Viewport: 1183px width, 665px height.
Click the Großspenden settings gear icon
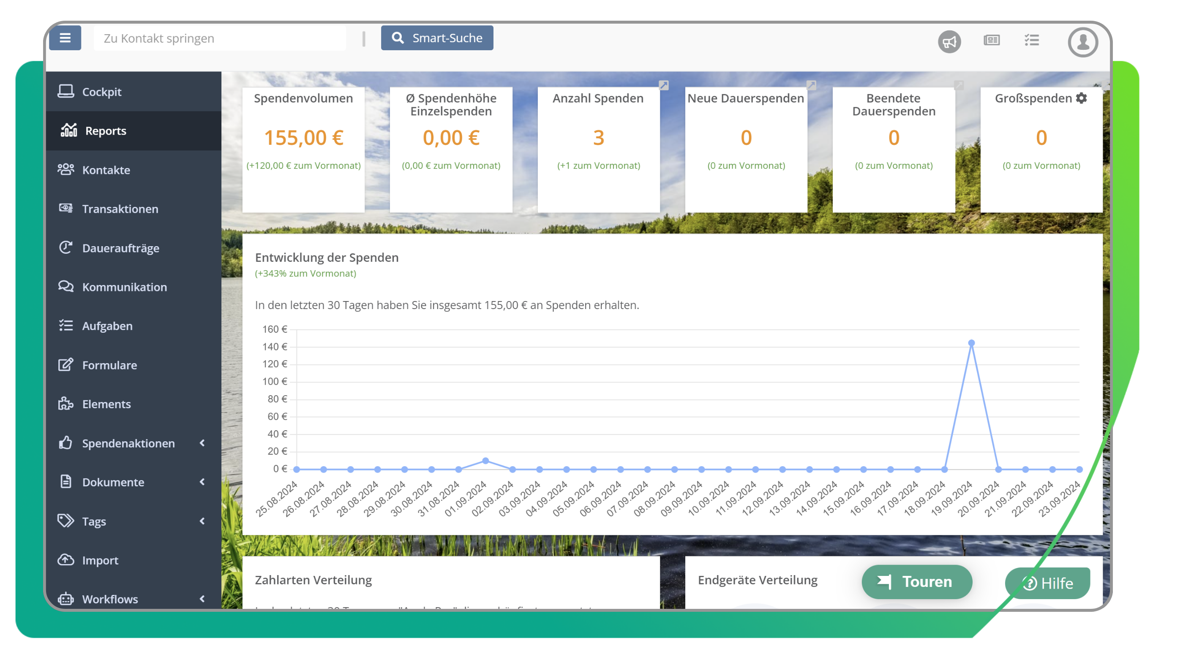click(1082, 98)
